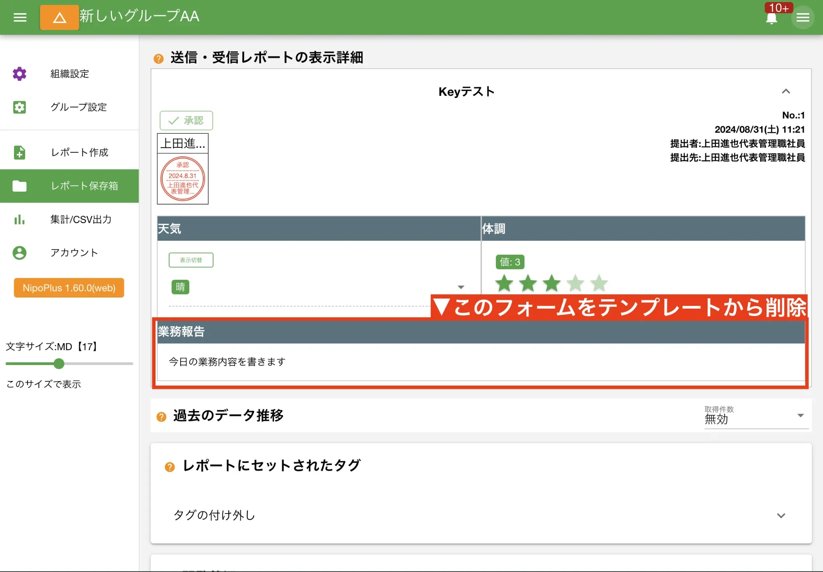Select the アカウント person icon
Screen dimensions: 823x572
click(x=19, y=253)
